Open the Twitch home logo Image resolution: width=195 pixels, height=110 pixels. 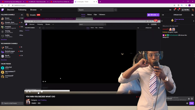[2, 10]
